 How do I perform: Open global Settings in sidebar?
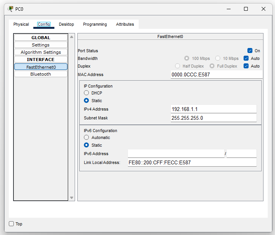(41, 45)
